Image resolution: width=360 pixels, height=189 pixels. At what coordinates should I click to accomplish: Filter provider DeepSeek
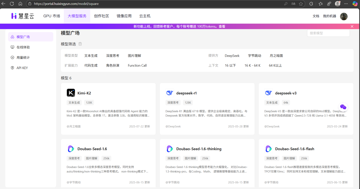[x=232, y=56]
